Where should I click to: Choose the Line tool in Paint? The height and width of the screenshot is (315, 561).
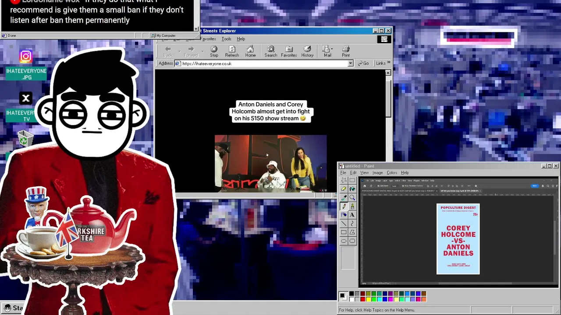click(x=344, y=223)
